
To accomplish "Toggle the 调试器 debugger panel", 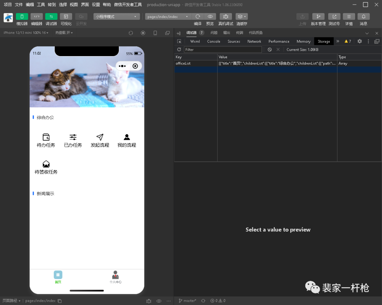I will (51, 17).
